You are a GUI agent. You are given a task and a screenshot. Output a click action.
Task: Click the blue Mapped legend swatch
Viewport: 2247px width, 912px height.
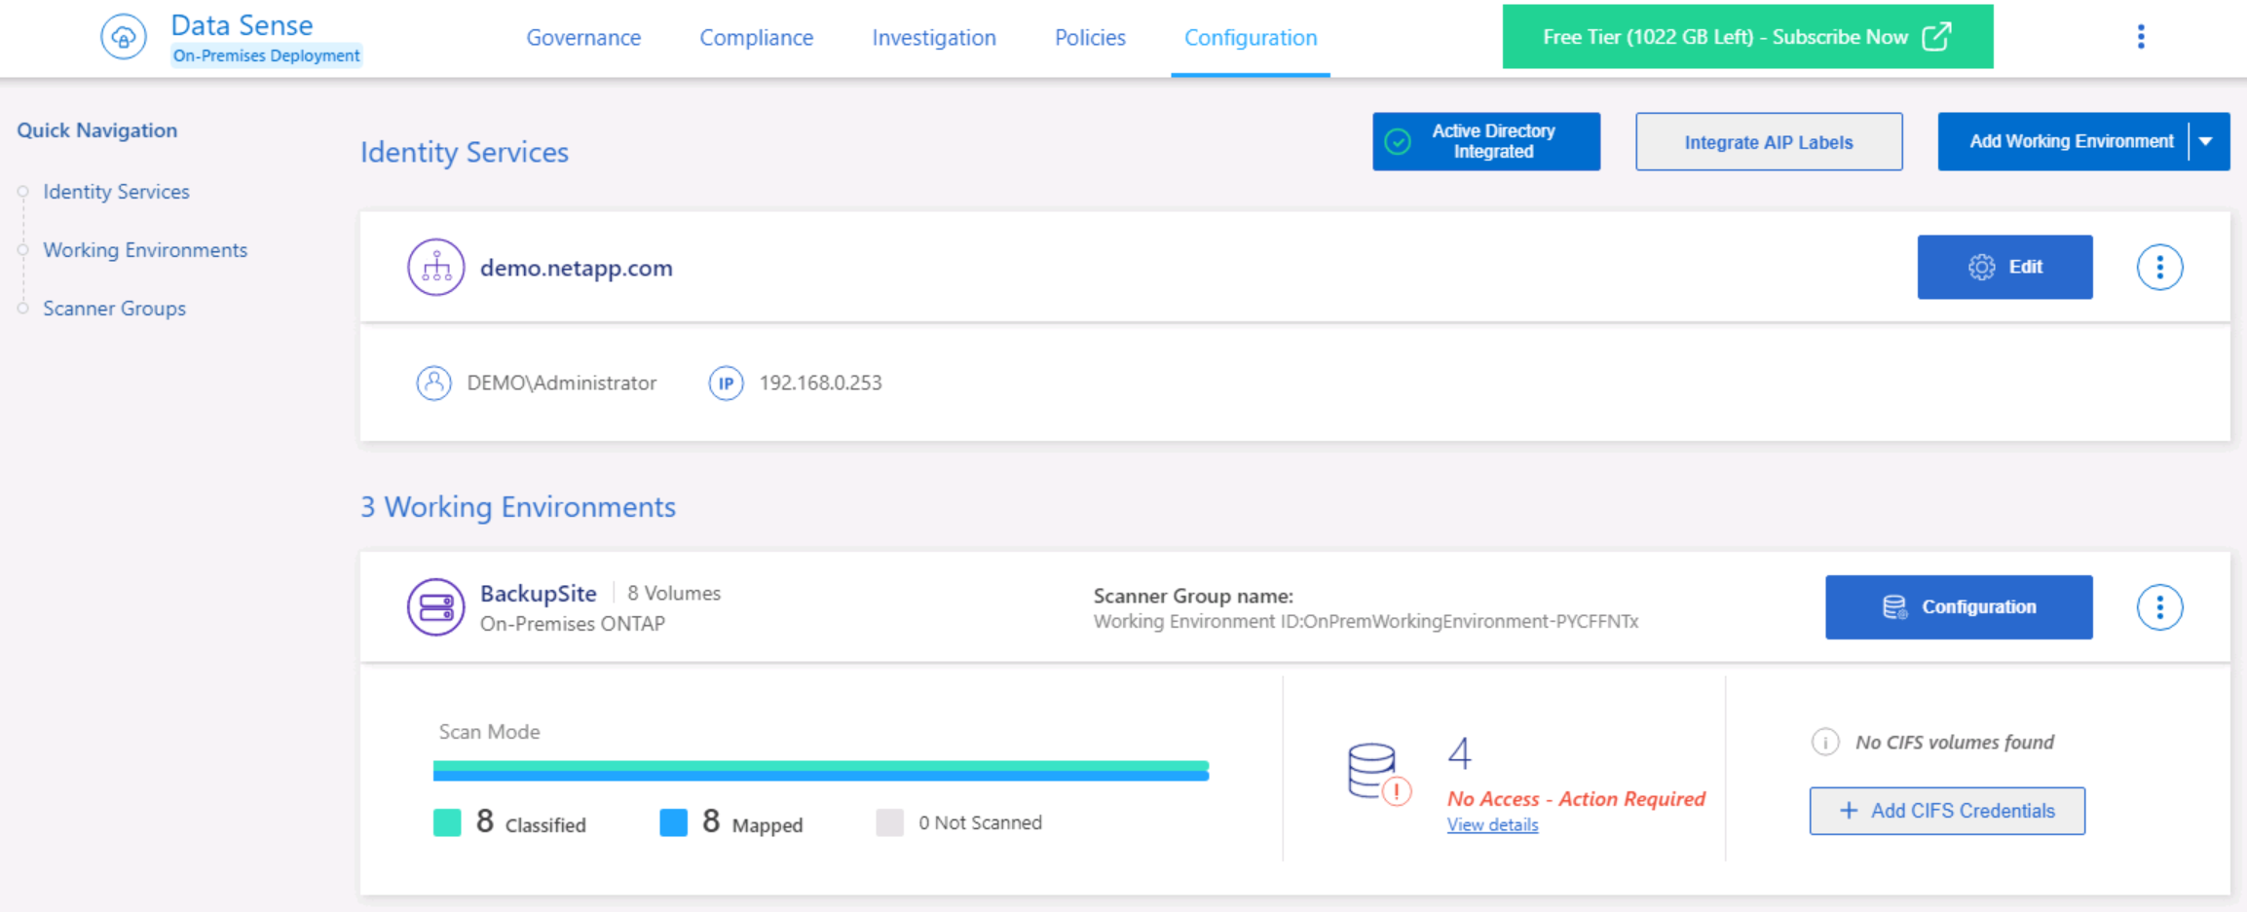coord(673,822)
